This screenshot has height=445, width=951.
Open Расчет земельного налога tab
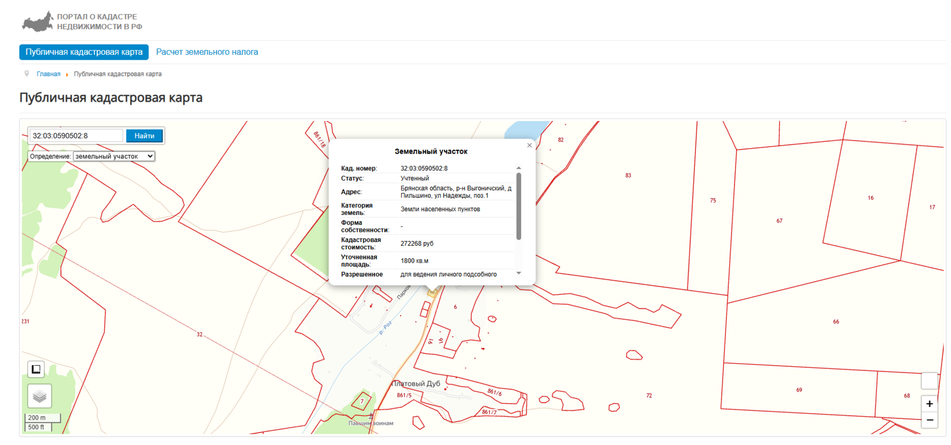pos(207,52)
